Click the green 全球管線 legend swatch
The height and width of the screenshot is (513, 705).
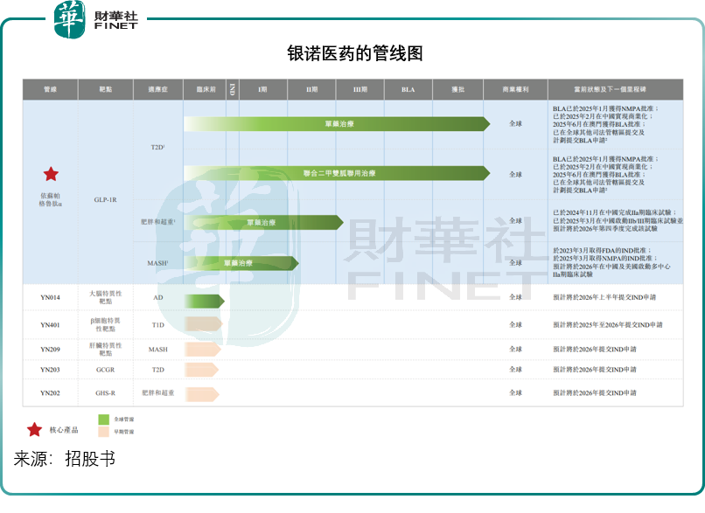click(104, 419)
